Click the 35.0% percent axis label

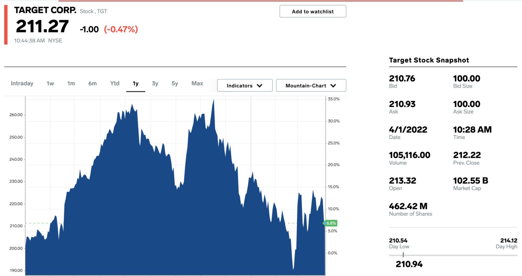[x=334, y=99]
